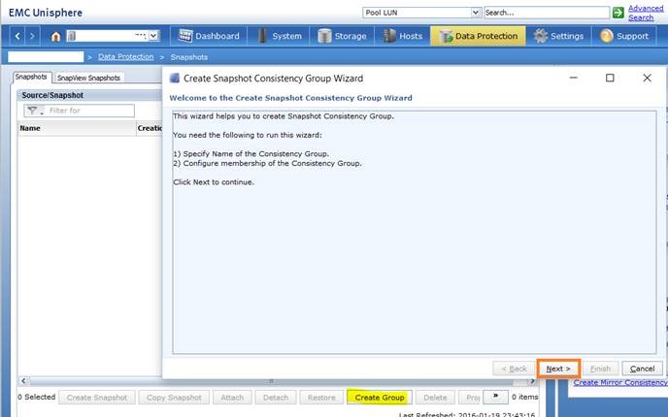Expand the Pool LUN search type dropdown

coord(476,13)
